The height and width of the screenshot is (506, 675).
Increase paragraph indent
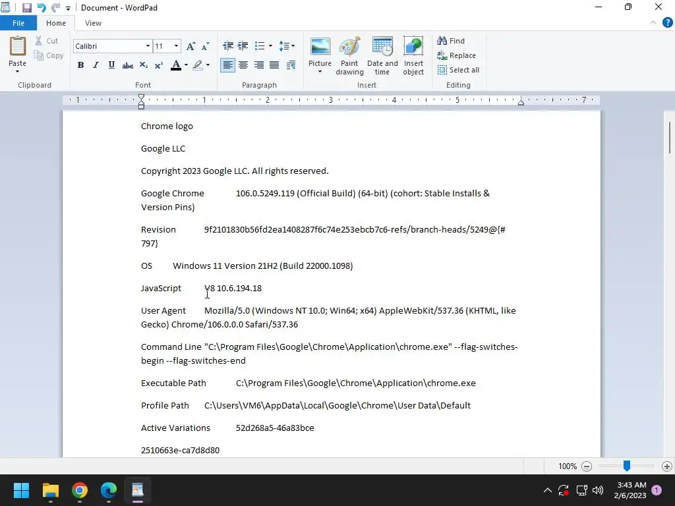tap(243, 45)
